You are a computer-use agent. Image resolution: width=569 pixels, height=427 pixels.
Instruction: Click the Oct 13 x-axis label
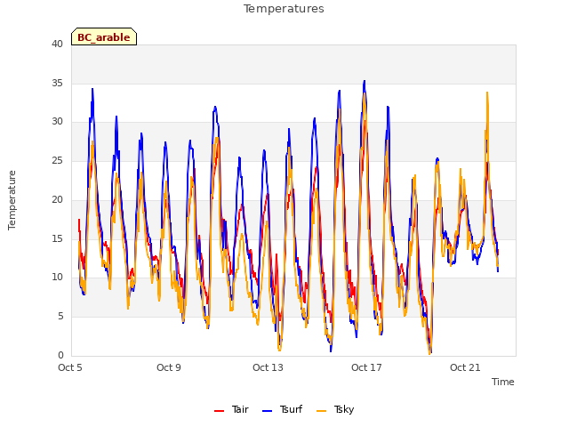click(x=268, y=367)
